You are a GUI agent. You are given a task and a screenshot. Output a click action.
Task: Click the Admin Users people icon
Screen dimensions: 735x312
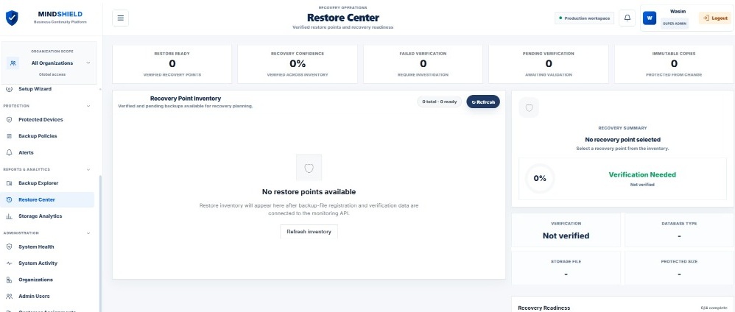pos(9,296)
